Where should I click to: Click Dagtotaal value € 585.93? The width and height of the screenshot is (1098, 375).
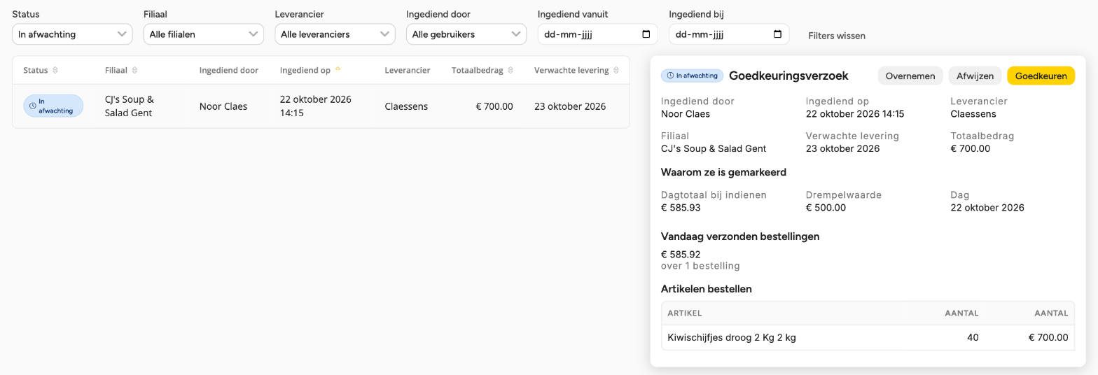pyautogui.click(x=681, y=208)
